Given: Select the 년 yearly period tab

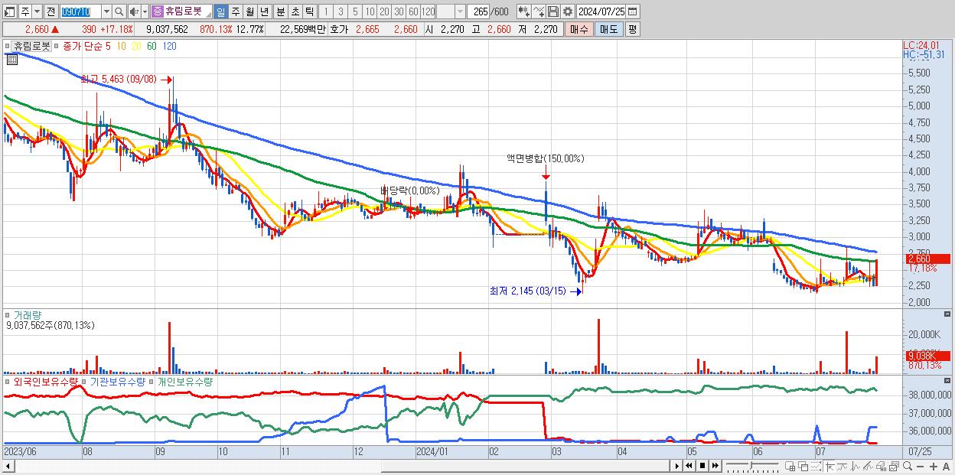Looking at the screenshot, I should coord(264,11).
